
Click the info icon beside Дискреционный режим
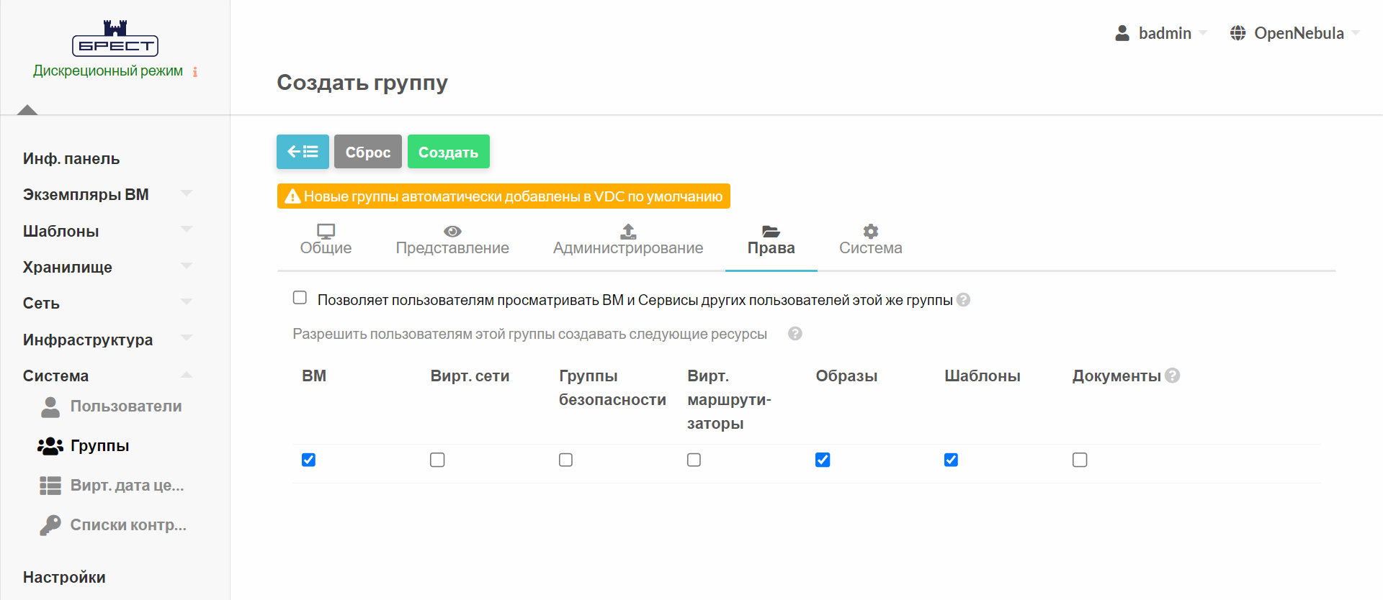coord(195,72)
